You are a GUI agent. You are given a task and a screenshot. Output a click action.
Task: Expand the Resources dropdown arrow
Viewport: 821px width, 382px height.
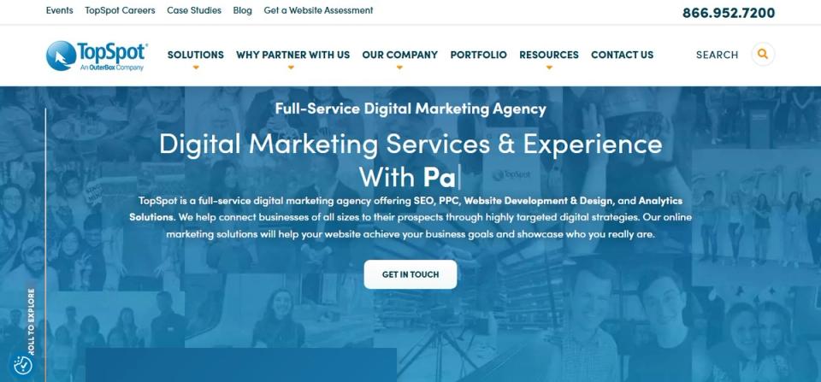[x=549, y=68]
